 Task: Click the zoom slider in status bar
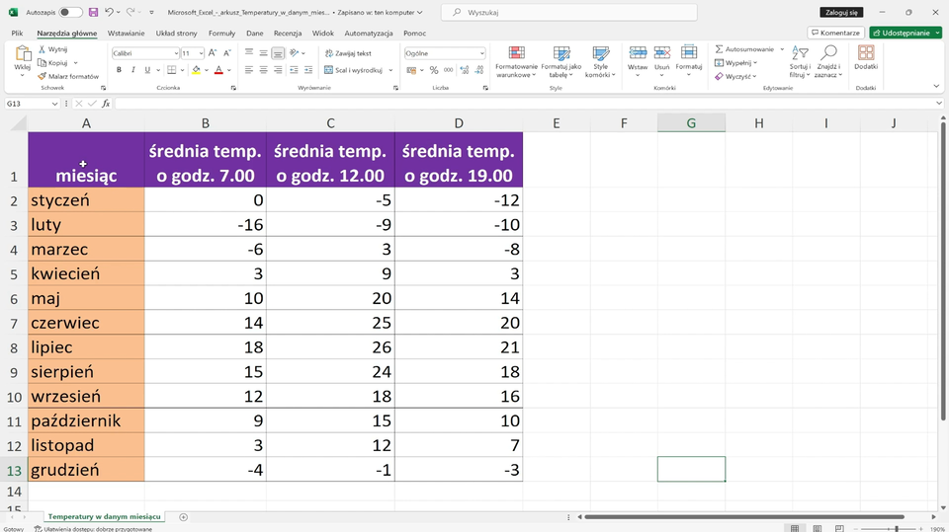point(896,529)
